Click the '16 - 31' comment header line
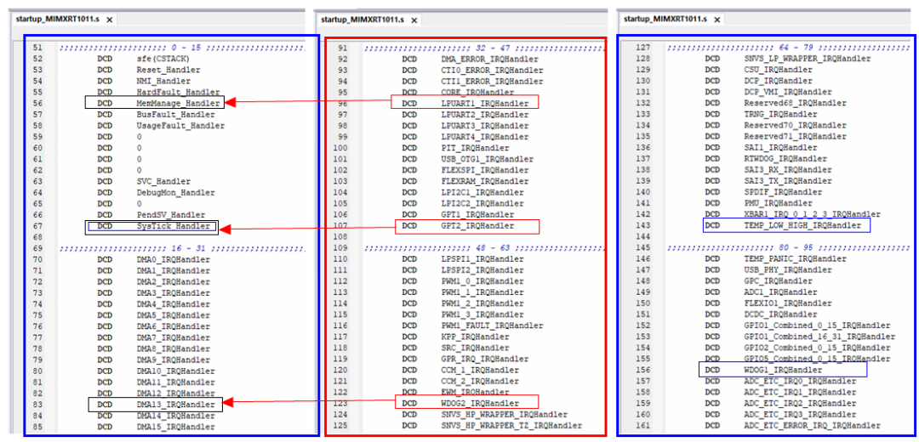Image resolution: width=919 pixels, height=442 pixels. click(x=182, y=248)
